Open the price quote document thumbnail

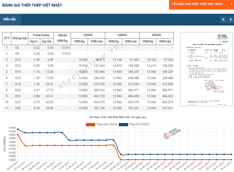[x=206, y=69]
